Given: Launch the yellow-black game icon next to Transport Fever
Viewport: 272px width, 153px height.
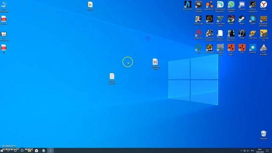Looking at the screenshot, I should (x=210, y=48).
